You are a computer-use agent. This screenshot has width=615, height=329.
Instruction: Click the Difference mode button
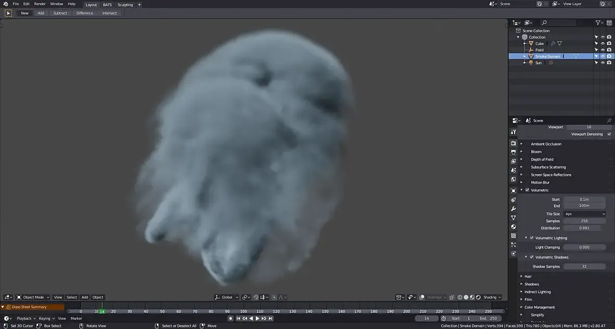(85, 13)
